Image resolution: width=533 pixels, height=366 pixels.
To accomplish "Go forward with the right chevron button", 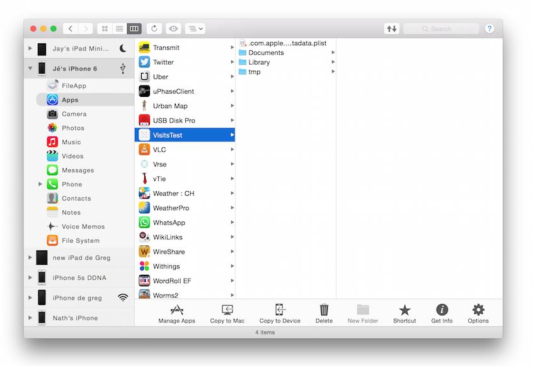I will (86, 29).
